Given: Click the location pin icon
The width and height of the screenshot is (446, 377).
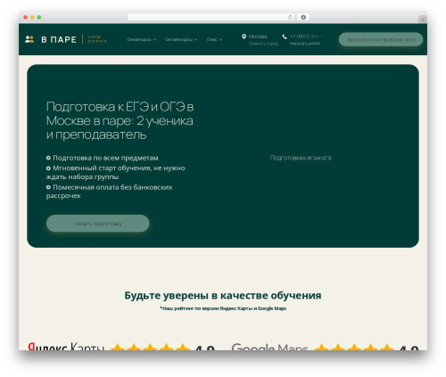Looking at the screenshot, I should [x=244, y=37].
